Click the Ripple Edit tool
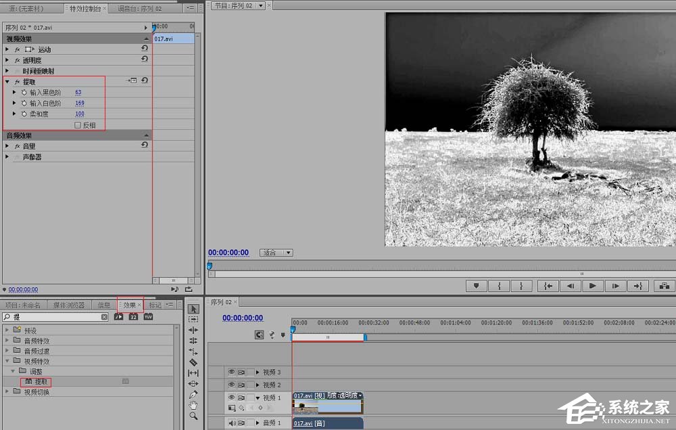Image resolution: width=676 pixels, height=430 pixels. pos(193,329)
